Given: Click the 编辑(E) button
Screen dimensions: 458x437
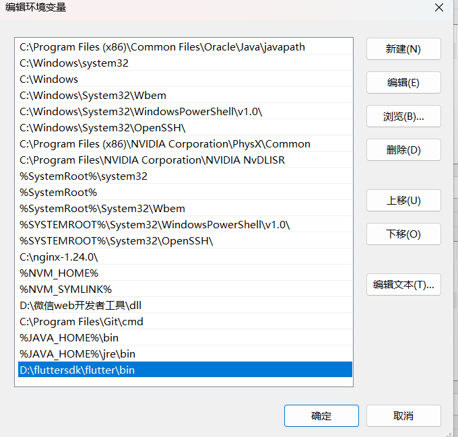Looking at the screenshot, I should (403, 83).
